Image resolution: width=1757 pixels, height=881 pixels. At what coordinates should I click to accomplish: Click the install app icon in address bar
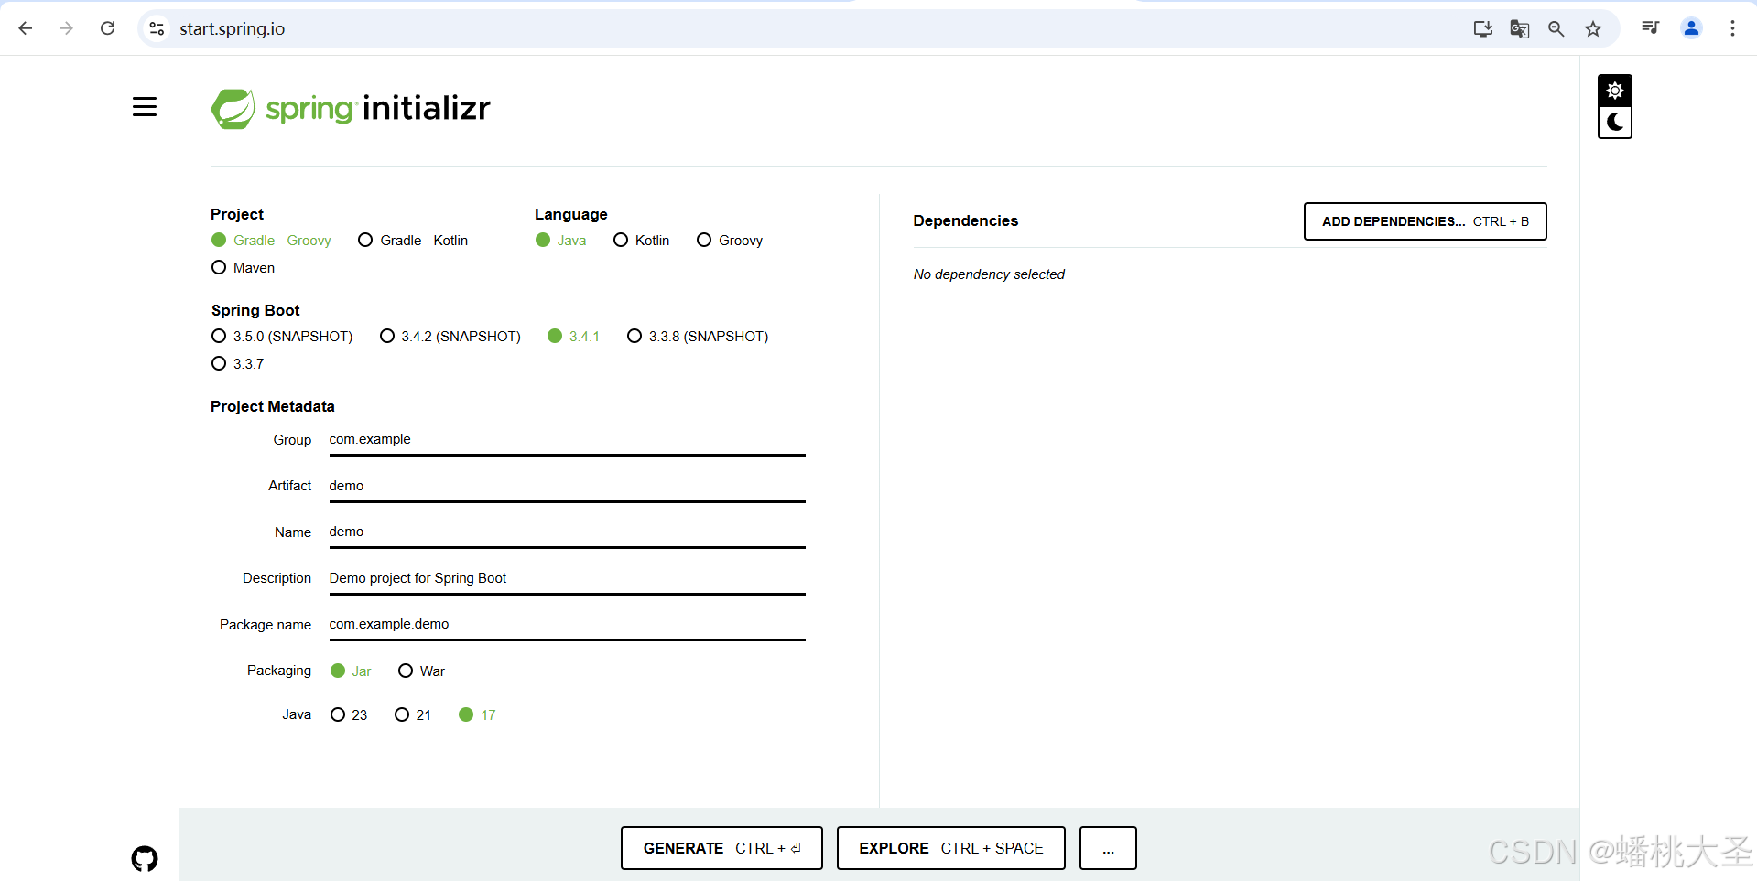(1483, 28)
